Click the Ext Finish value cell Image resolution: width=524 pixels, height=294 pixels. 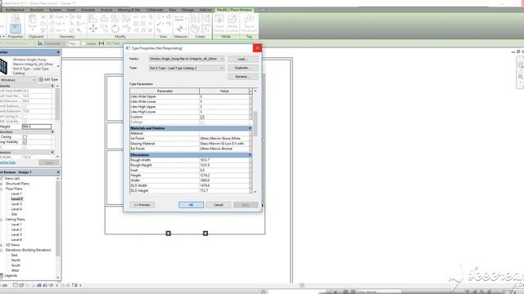224,149
